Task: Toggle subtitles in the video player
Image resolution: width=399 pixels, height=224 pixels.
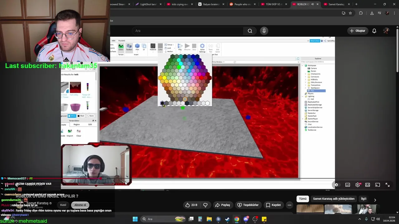Action: (348, 185)
